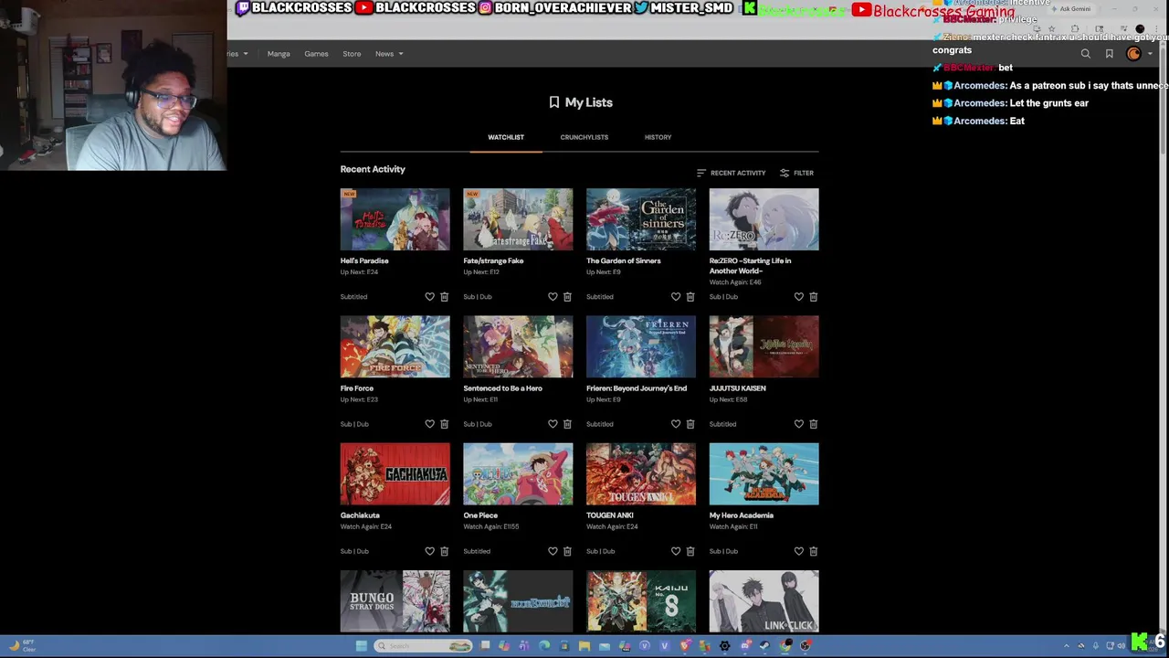
Task: Expand the News dropdown menu
Action: pos(389,54)
